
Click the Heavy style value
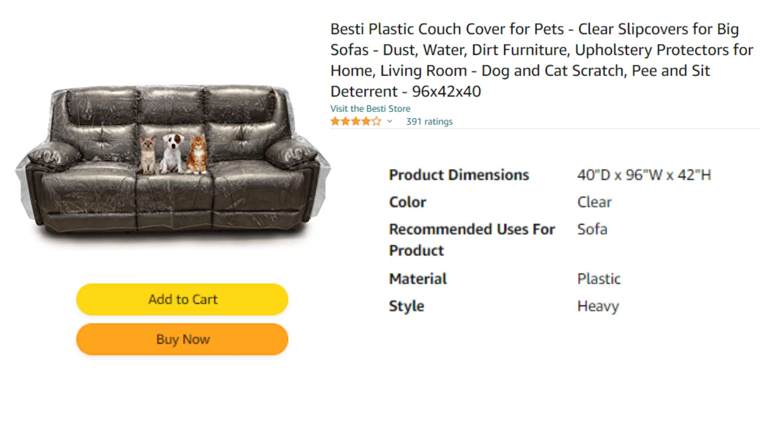(x=598, y=306)
